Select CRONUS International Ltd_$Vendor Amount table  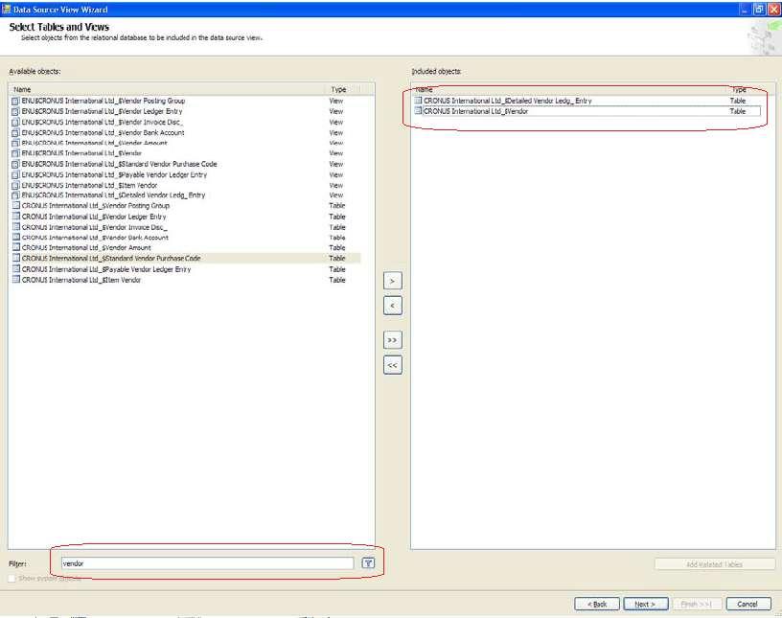[186, 247]
